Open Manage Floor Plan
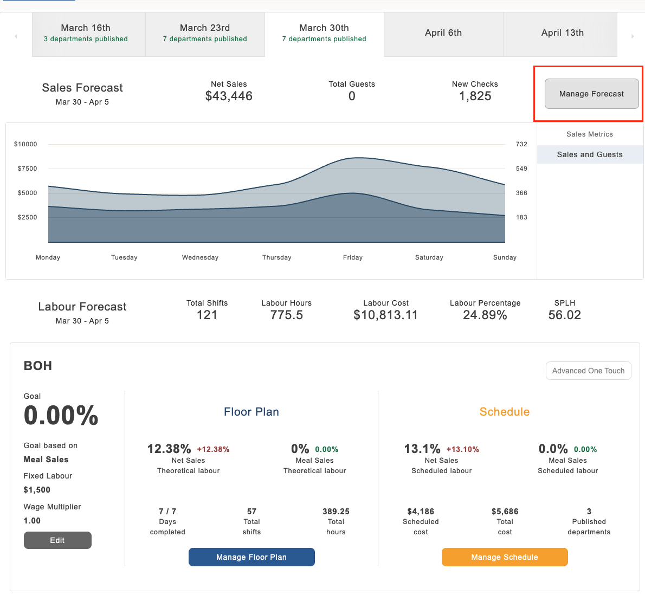The height and width of the screenshot is (595, 645). point(251,557)
